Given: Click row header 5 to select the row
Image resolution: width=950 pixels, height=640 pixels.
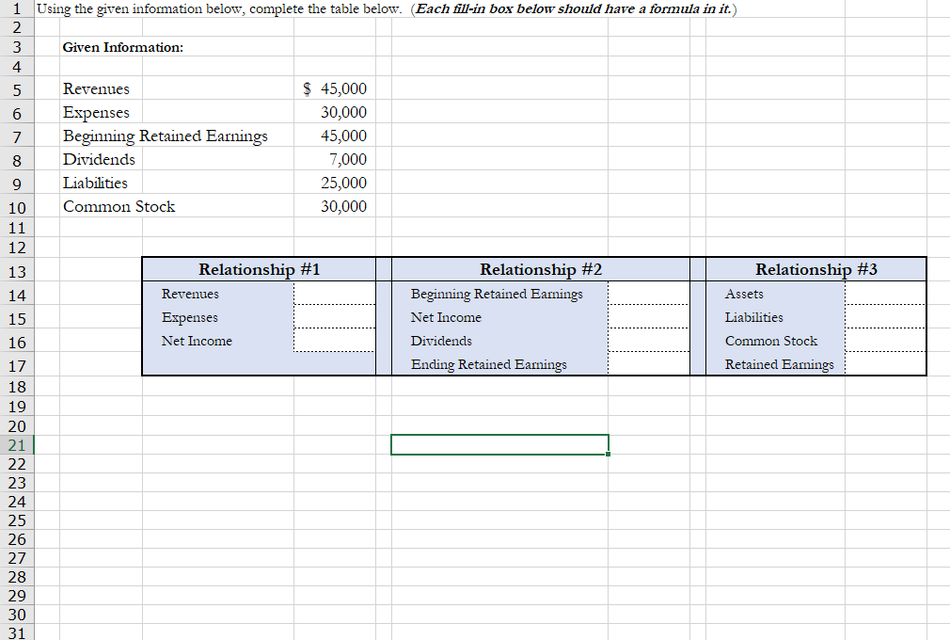Looking at the screenshot, I should click(17, 88).
